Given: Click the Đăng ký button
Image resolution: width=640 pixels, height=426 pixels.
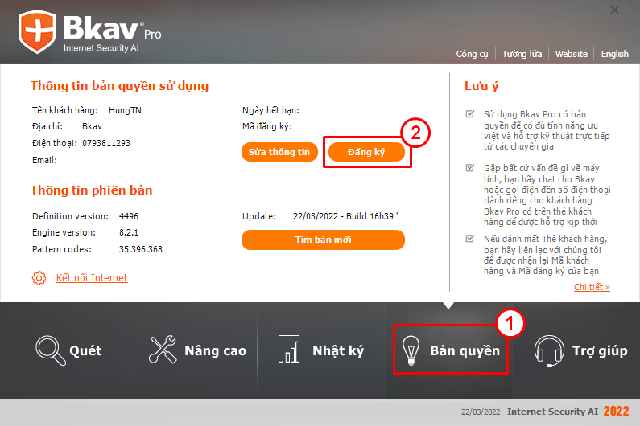Looking at the screenshot, I should [366, 152].
